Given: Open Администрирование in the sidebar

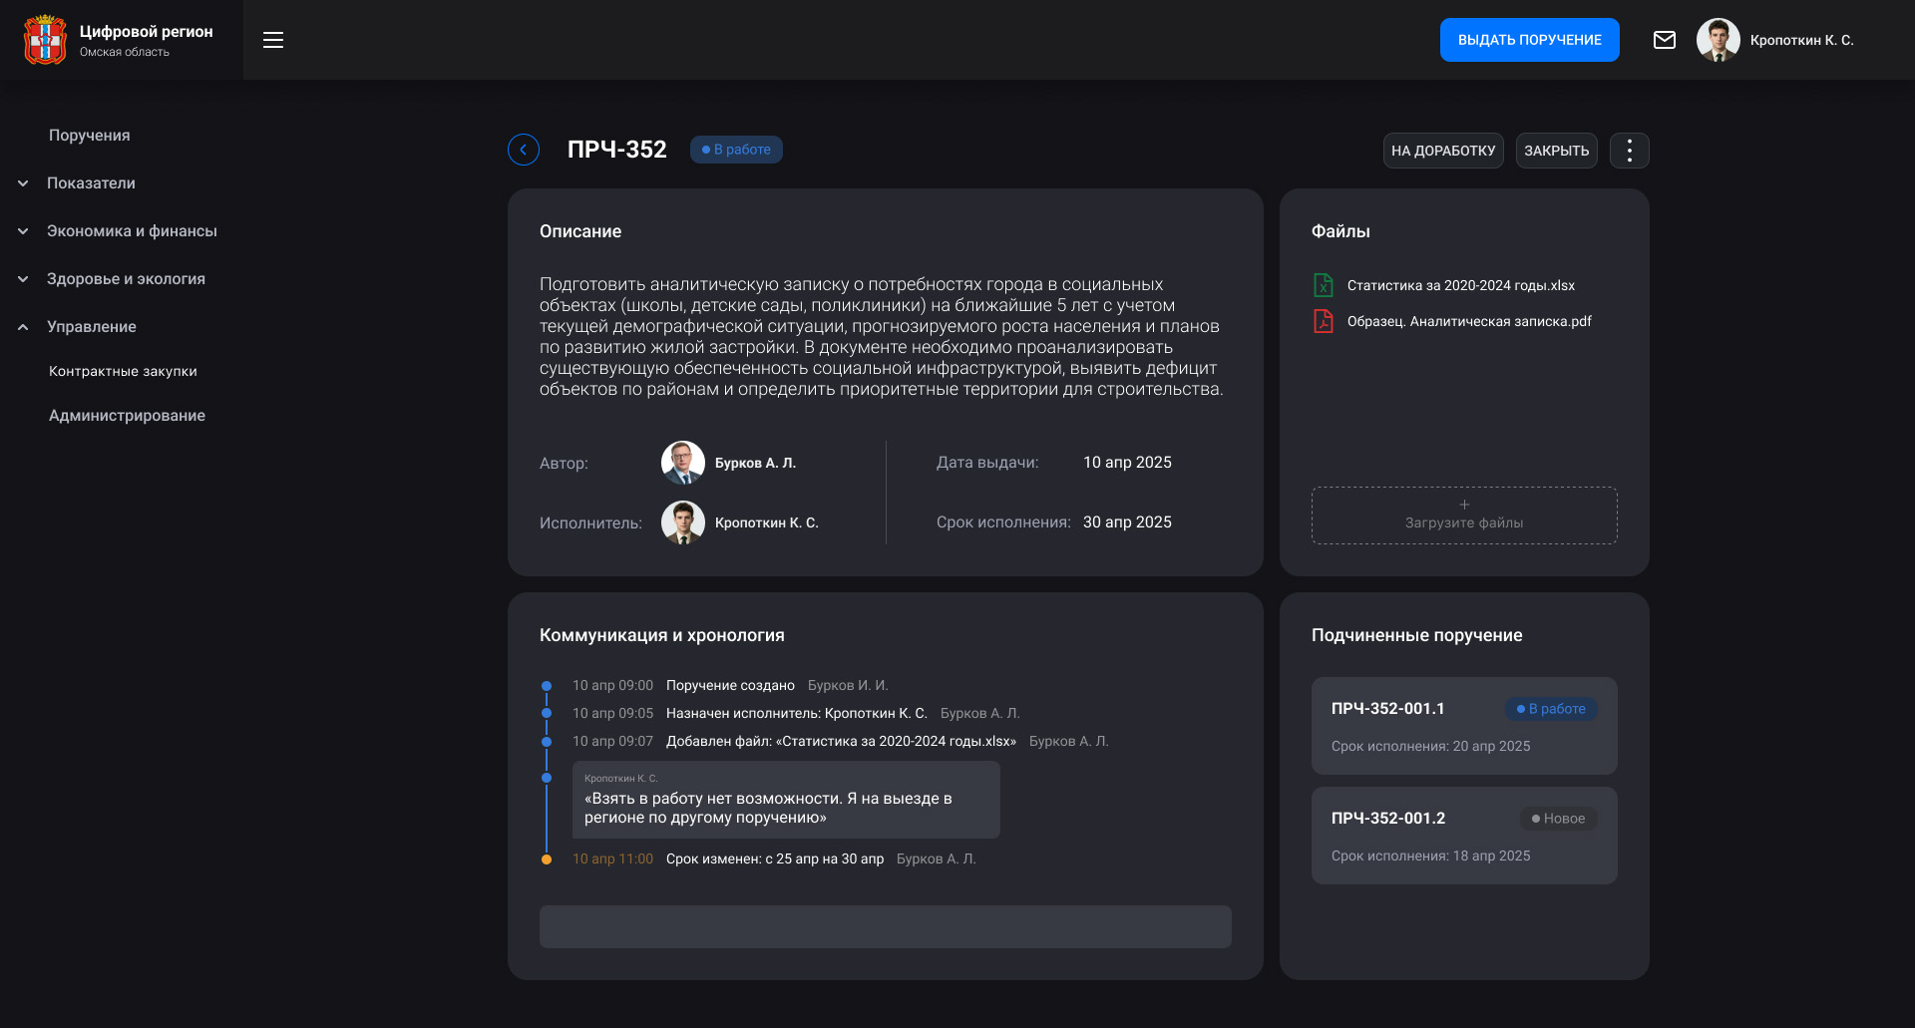Looking at the screenshot, I should (x=127, y=416).
